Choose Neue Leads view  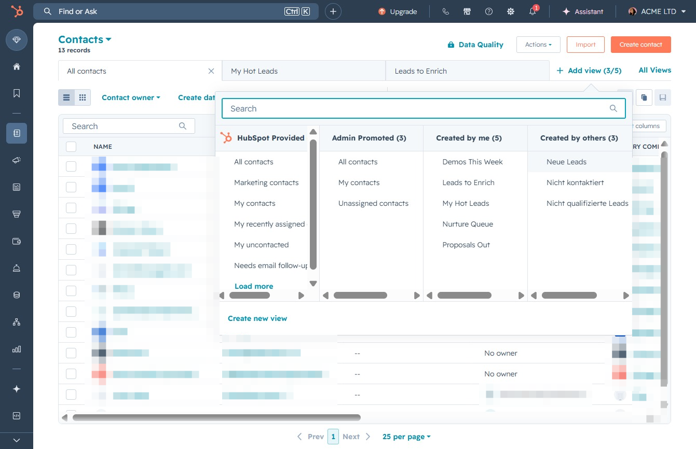pyautogui.click(x=580, y=162)
